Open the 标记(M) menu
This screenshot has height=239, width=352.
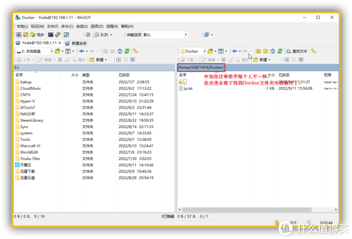click(x=38, y=26)
